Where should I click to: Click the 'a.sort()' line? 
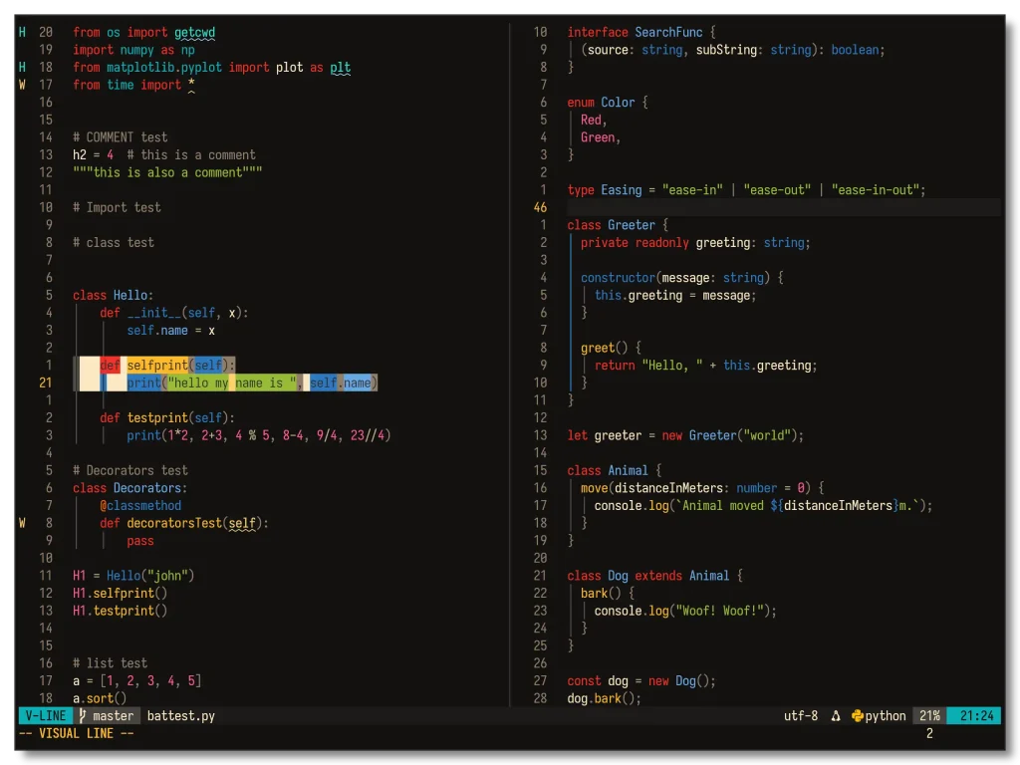point(100,698)
